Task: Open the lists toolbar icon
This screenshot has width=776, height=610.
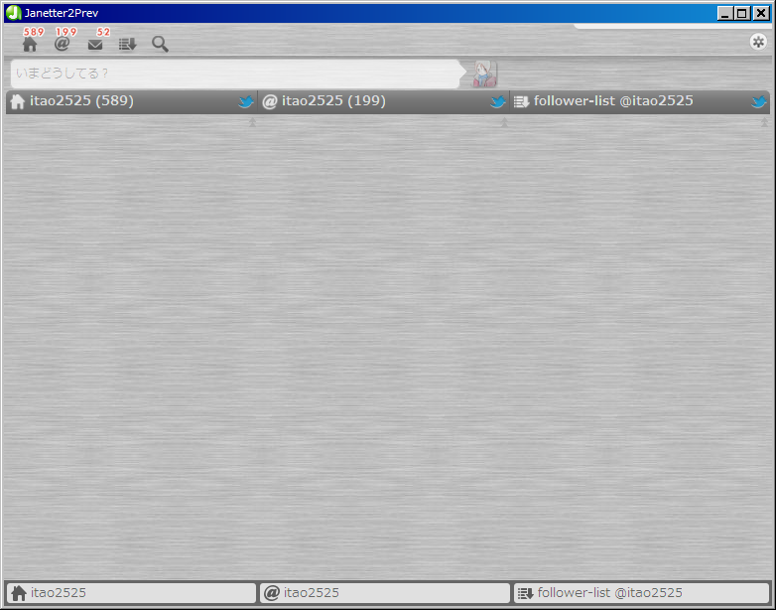Action: (127, 45)
